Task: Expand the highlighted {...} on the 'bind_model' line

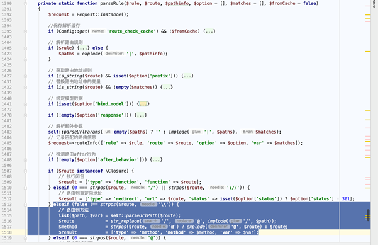Action: (x=143, y=104)
